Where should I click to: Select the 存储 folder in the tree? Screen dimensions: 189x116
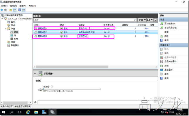tap(13, 29)
